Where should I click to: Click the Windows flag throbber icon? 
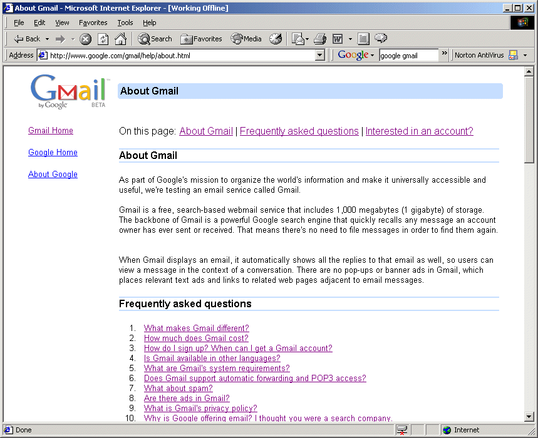coord(522,23)
